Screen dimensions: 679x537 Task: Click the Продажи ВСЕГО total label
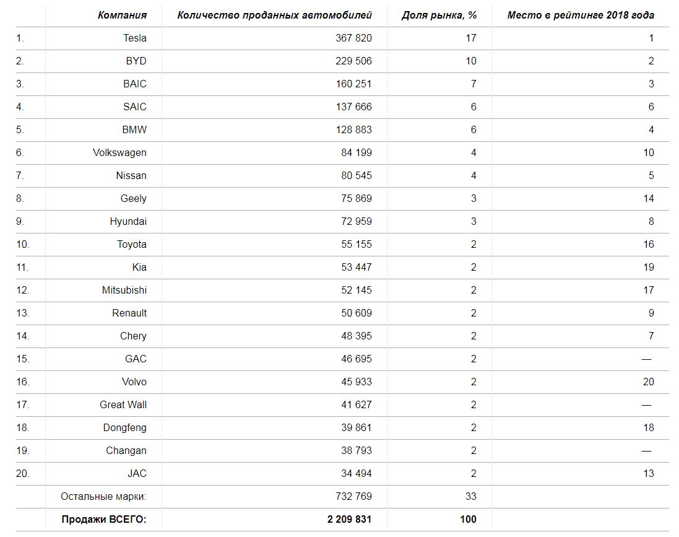click(104, 519)
